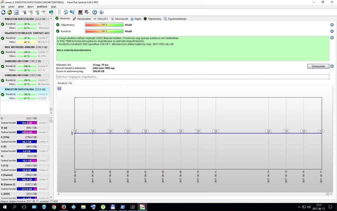
Task: Click help icon next to Újratesztelés button
Action: pos(332,66)
